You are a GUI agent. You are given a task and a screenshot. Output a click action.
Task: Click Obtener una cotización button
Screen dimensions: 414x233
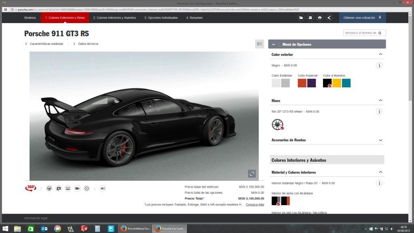coord(362,18)
